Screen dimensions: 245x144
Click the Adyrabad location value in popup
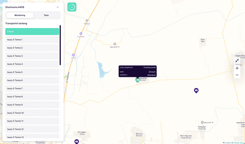click(x=152, y=75)
